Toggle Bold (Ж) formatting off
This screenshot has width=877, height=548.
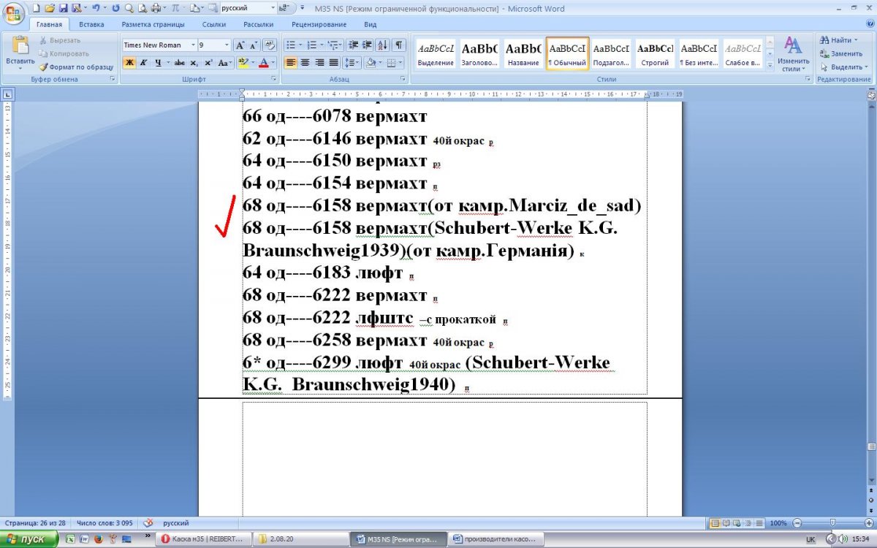(129, 63)
